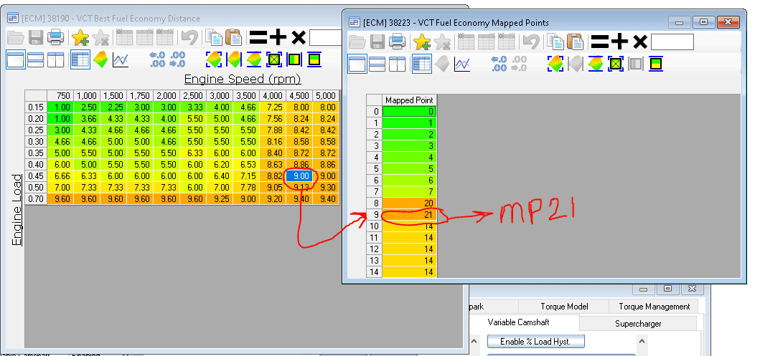Click equals operator in Mapped Points window
The width and height of the screenshot is (760, 356).
pos(599,42)
